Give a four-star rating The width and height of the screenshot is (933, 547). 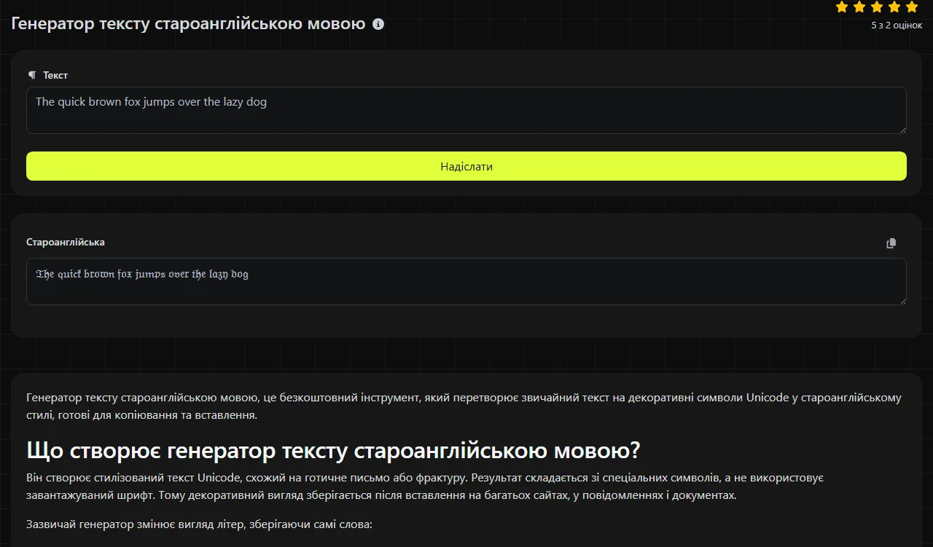click(x=894, y=7)
